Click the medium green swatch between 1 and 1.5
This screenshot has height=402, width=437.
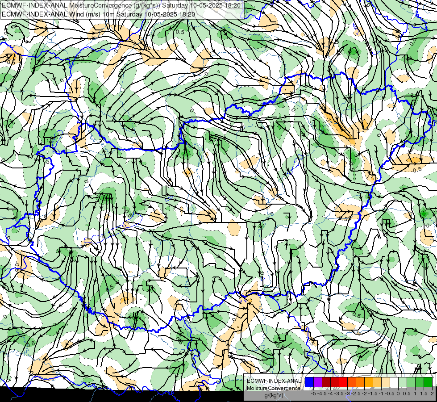pos(420,382)
